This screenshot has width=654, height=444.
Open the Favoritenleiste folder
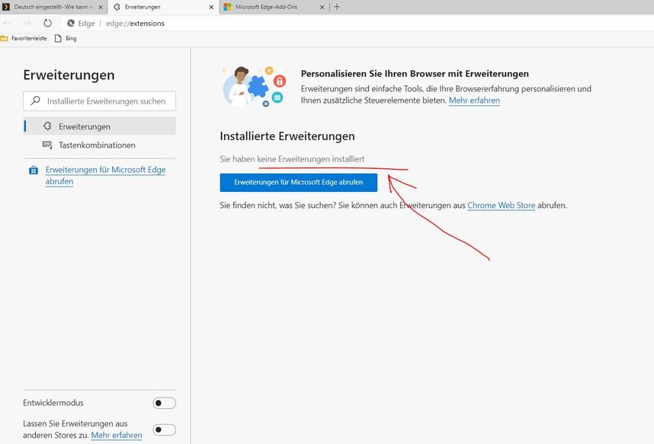tap(24, 38)
